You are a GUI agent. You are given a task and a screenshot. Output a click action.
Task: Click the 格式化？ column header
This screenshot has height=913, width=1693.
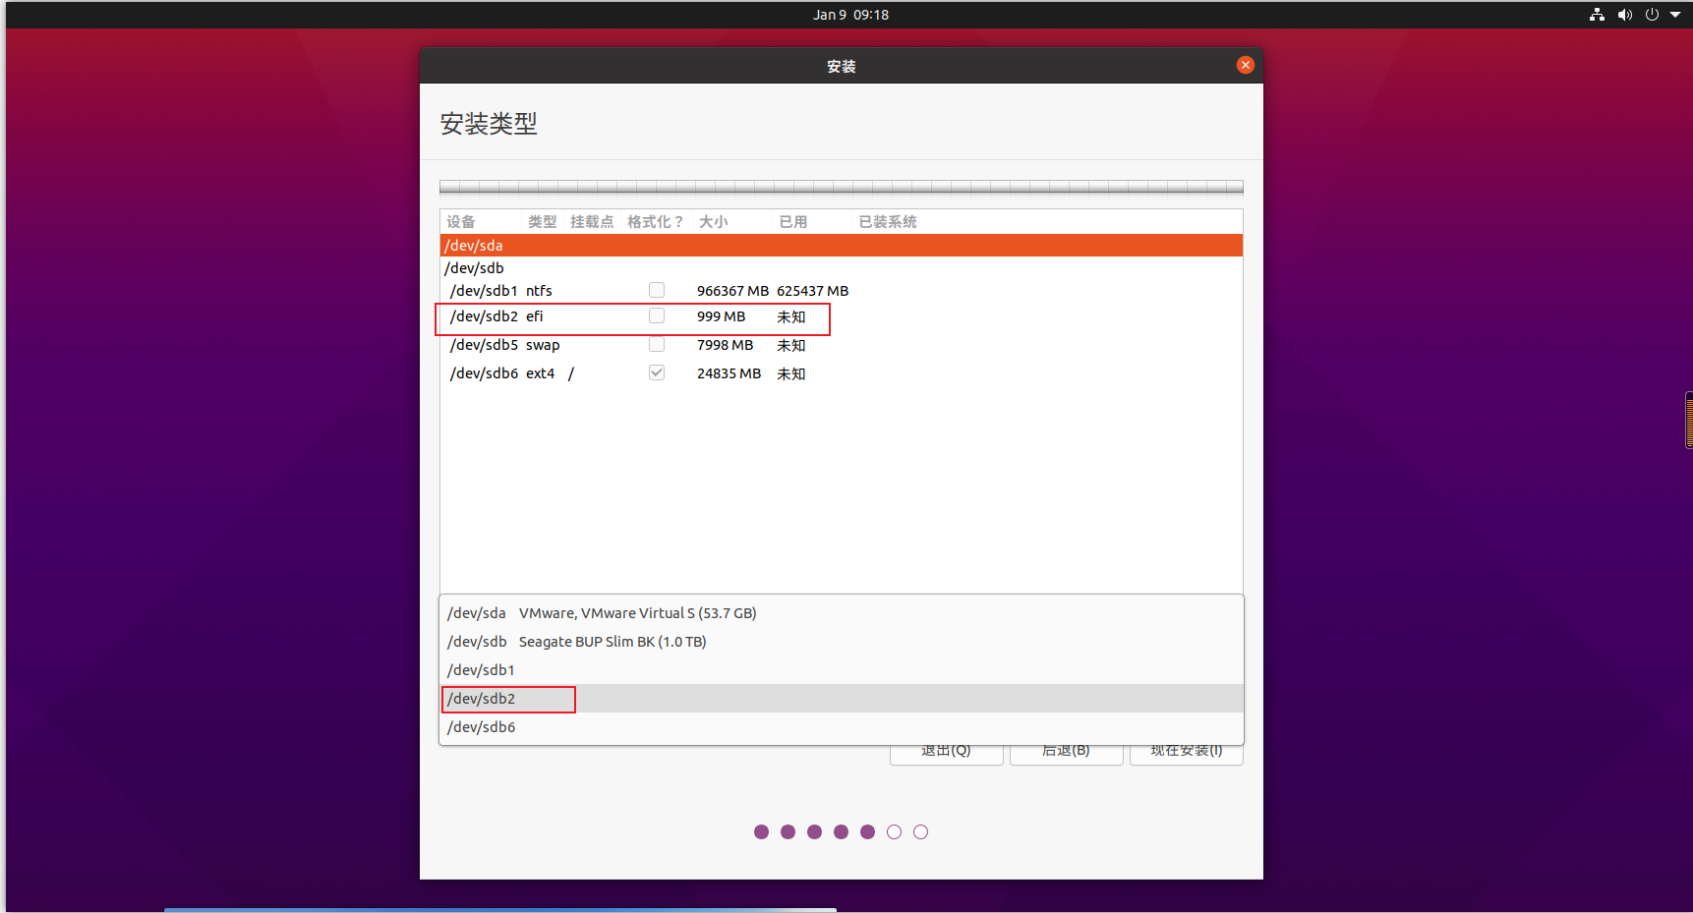pyautogui.click(x=655, y=222)
